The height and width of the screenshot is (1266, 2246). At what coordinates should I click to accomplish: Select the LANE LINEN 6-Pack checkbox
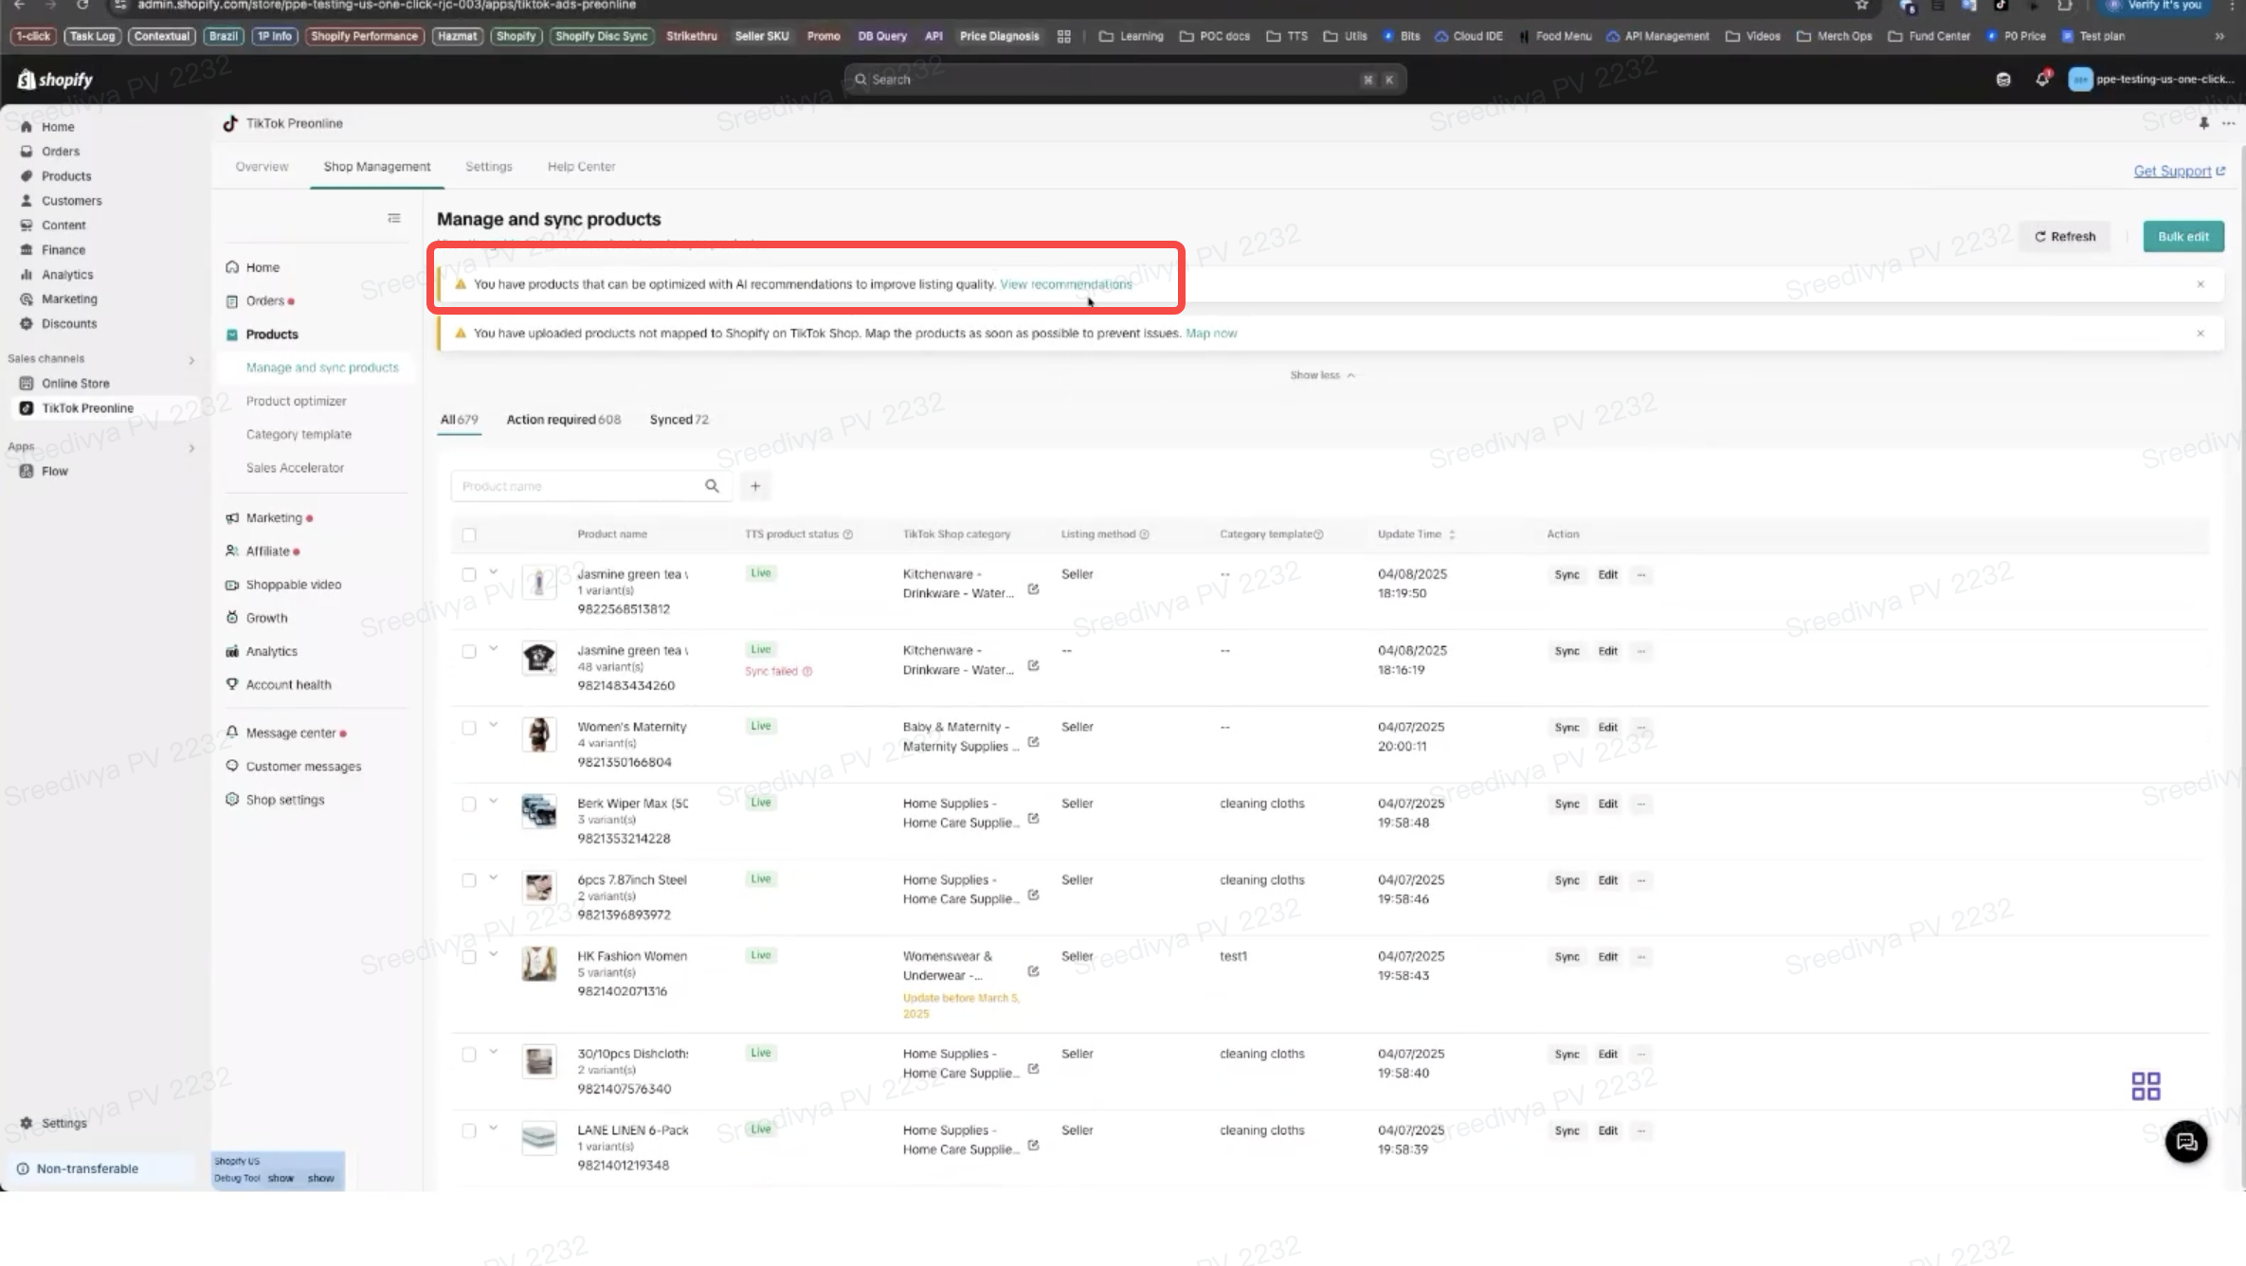(x=469, y=1131)
